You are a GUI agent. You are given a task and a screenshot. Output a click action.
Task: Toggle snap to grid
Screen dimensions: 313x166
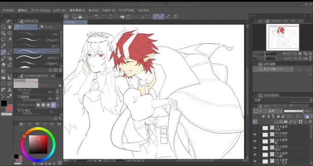click(x=168, y=17)
